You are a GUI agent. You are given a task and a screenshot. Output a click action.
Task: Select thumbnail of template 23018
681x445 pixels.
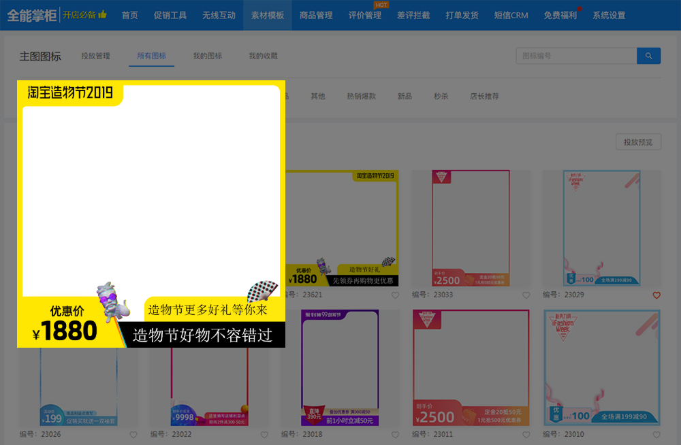(x=340, y=367)
